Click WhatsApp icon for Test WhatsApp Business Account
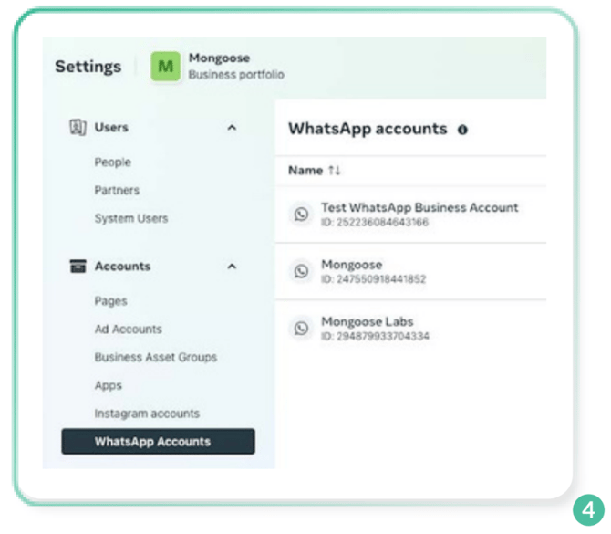The image size is (611, 534). tap(301, 215)
